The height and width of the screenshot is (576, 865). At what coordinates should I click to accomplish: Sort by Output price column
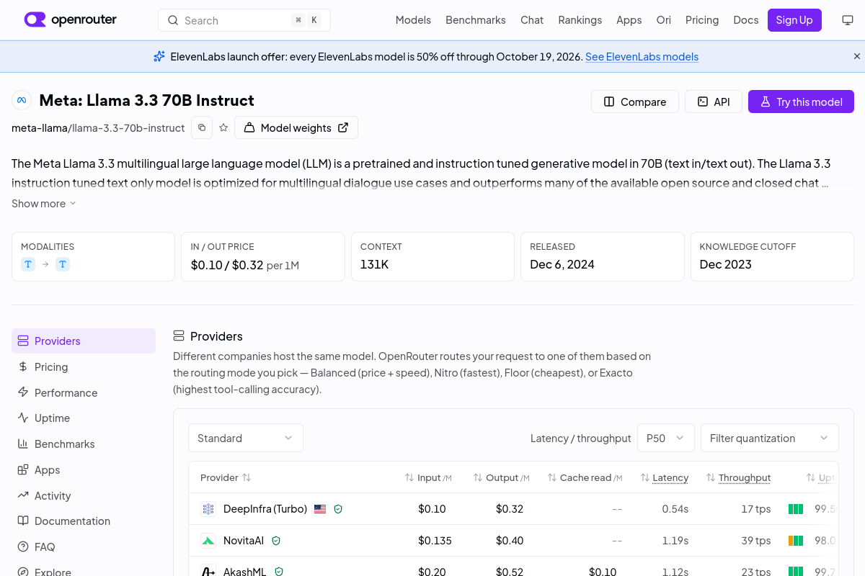501,477
